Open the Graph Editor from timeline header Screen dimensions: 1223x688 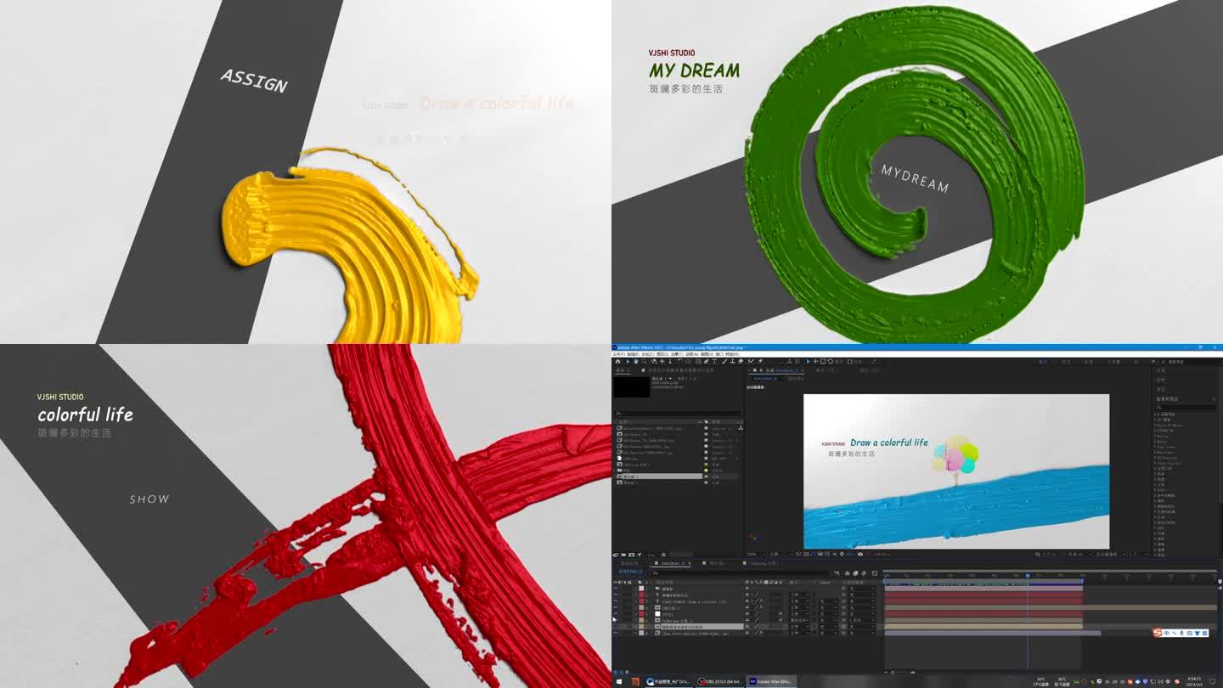(x=875, y=573)
